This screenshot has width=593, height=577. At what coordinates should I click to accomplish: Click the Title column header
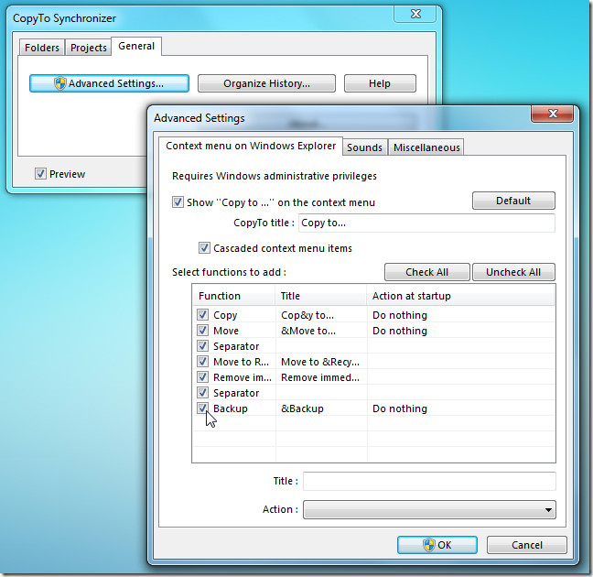(320, 296)
